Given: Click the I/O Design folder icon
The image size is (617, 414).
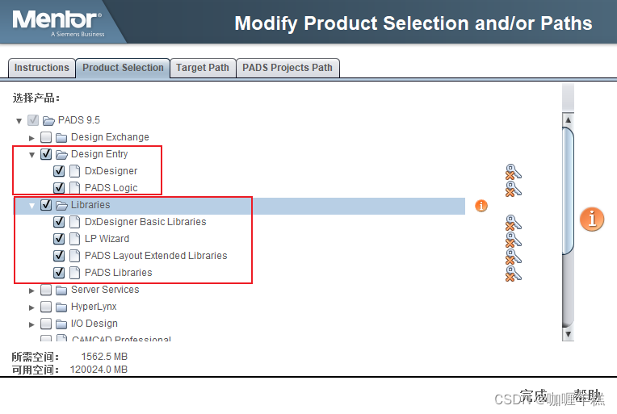Looking at the screenshot, I should tap(61, 324).
